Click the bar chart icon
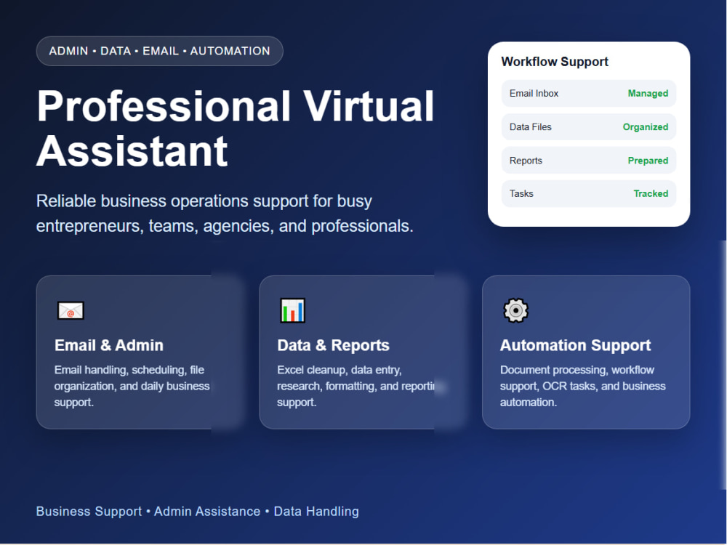This screenshot has width=727, height=545. tap(292, 310)
